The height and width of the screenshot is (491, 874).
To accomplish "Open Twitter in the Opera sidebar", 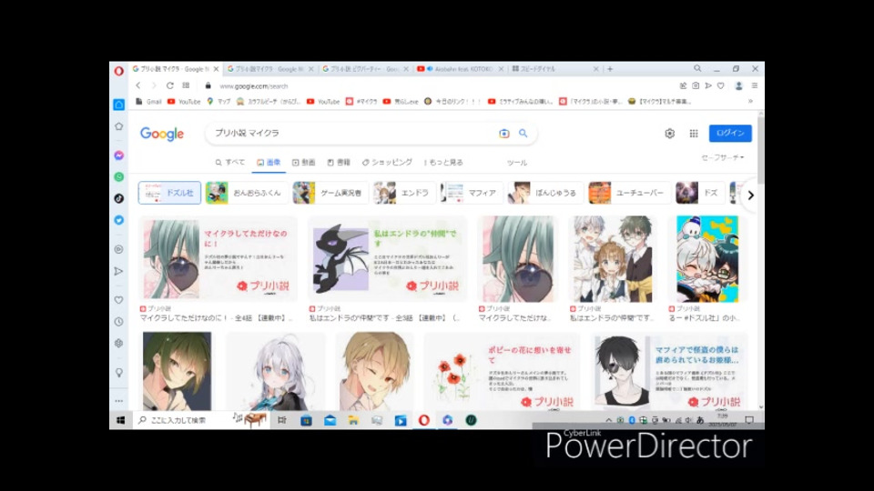I will tap(118, 220).
